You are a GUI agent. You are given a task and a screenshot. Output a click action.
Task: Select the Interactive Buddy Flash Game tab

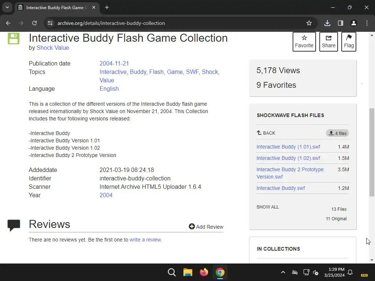pyautogui.click(x=57, y=7)
